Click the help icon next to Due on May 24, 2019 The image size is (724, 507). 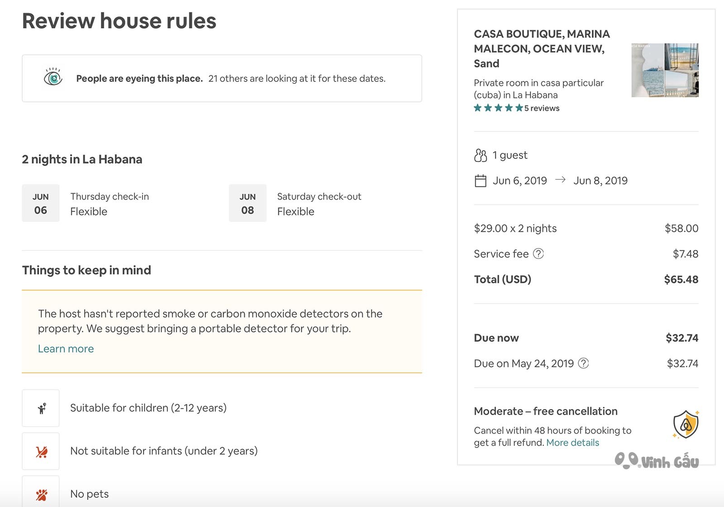tap(584, 363)
